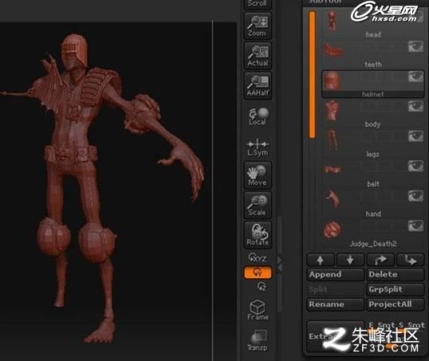The height and width of the screenshot is (361, 429).
Task: Select the teeth subtool thumbnail
Action: (333, 49)
